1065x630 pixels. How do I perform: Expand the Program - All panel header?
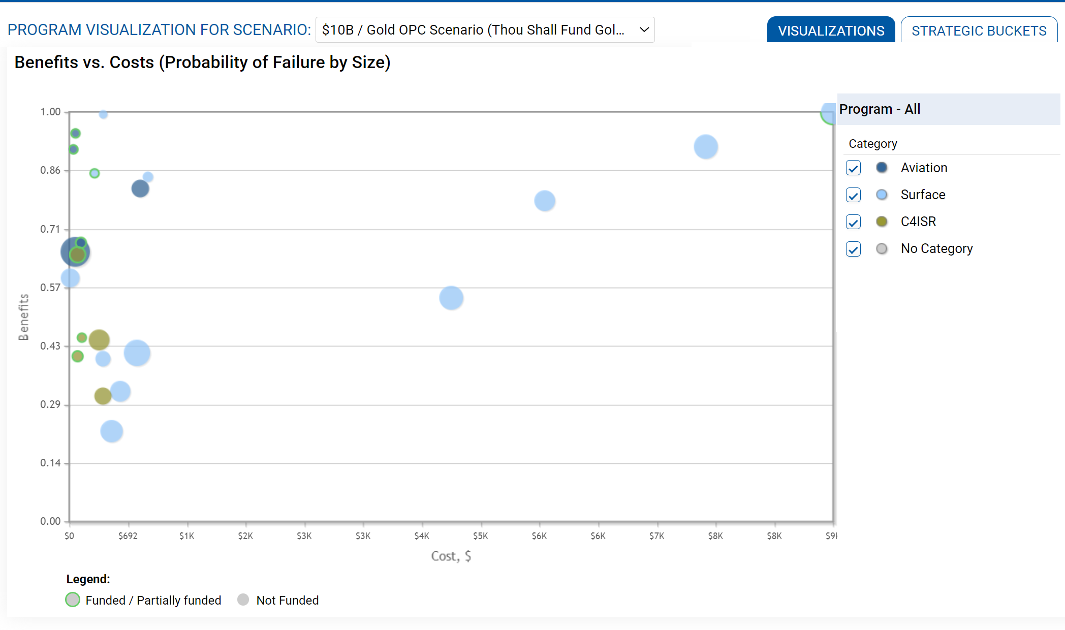pos(948,109)
